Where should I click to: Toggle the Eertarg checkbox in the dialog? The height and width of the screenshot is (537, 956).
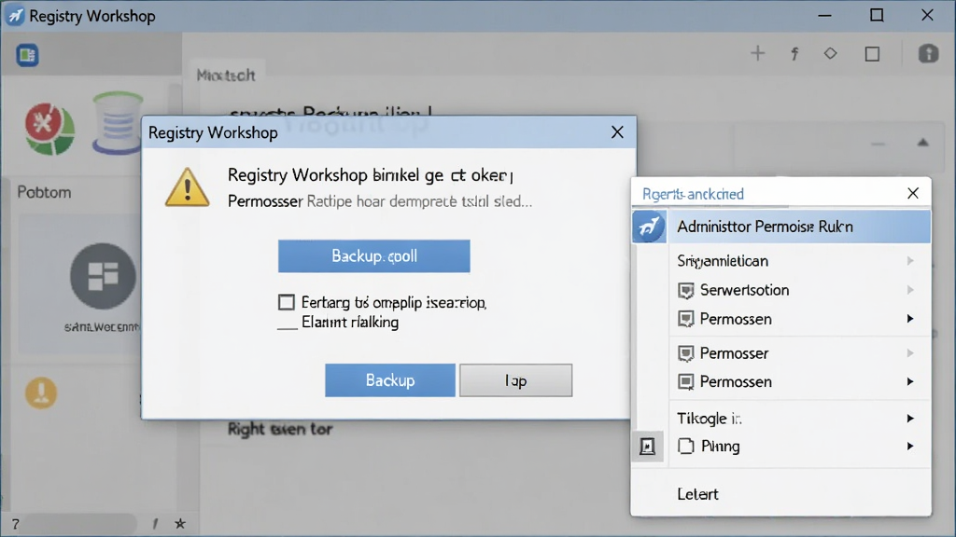click(286, 302)
